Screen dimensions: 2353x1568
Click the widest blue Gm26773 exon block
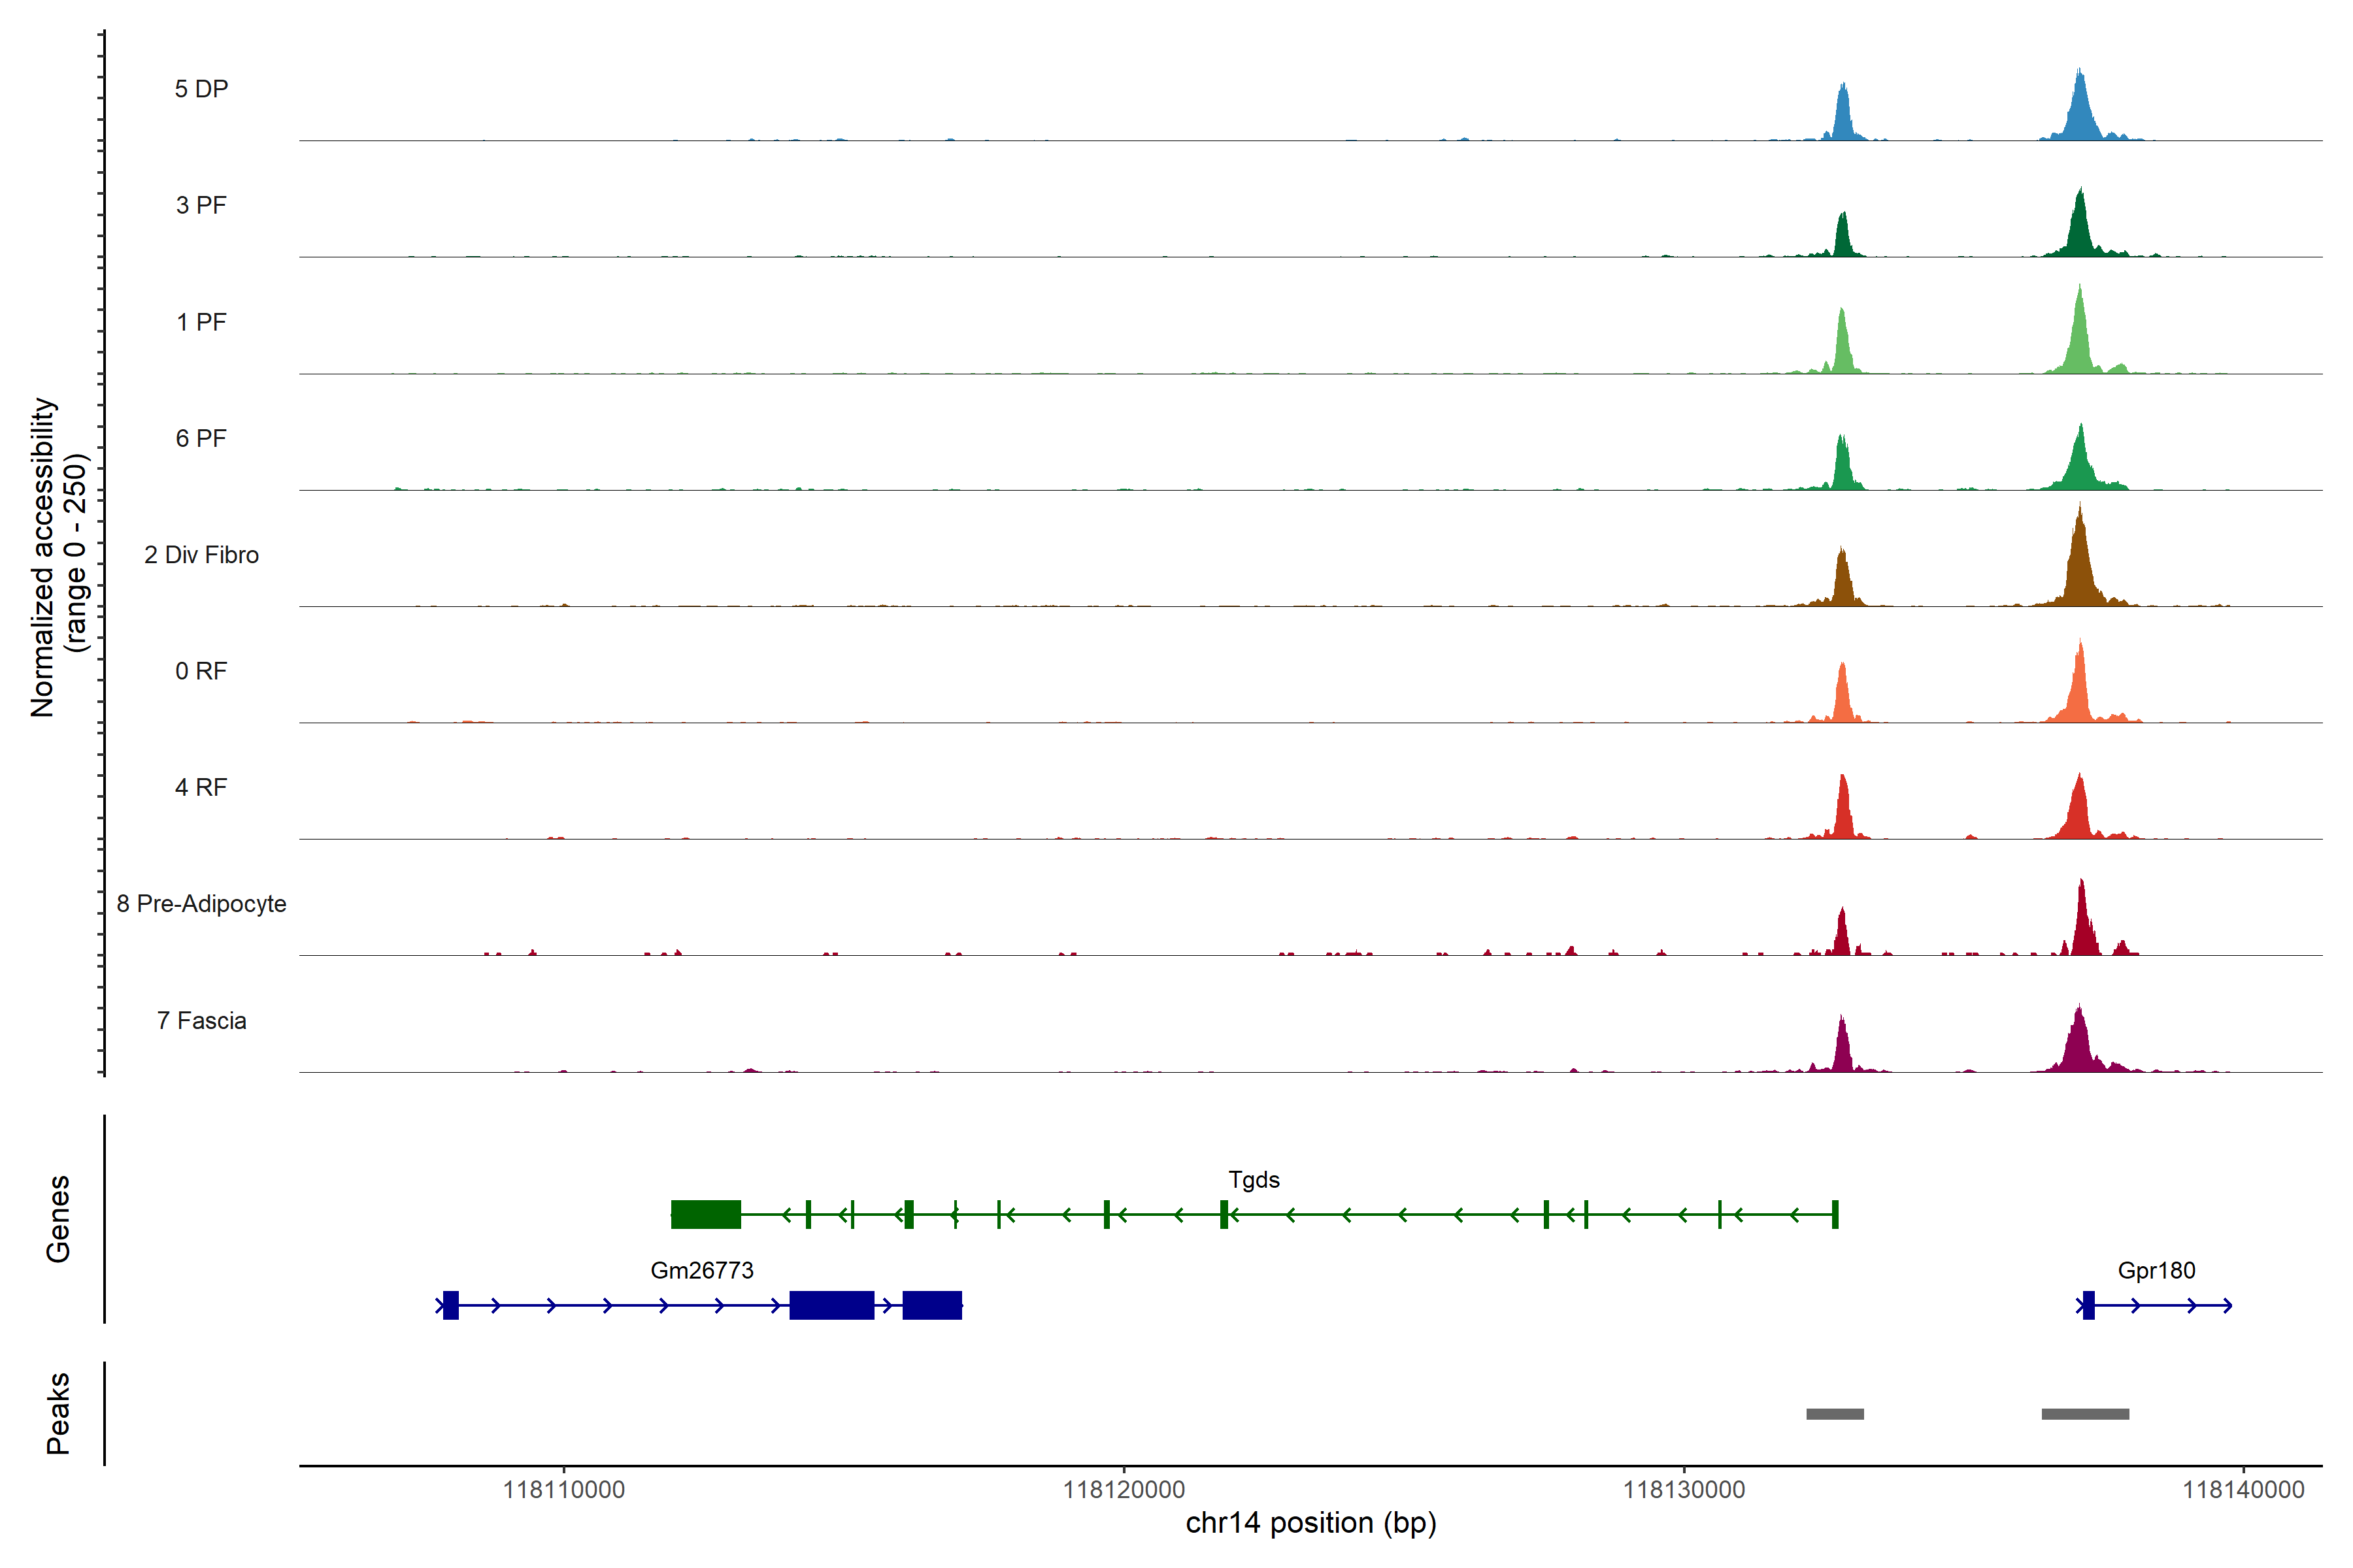pos(831,1305)
